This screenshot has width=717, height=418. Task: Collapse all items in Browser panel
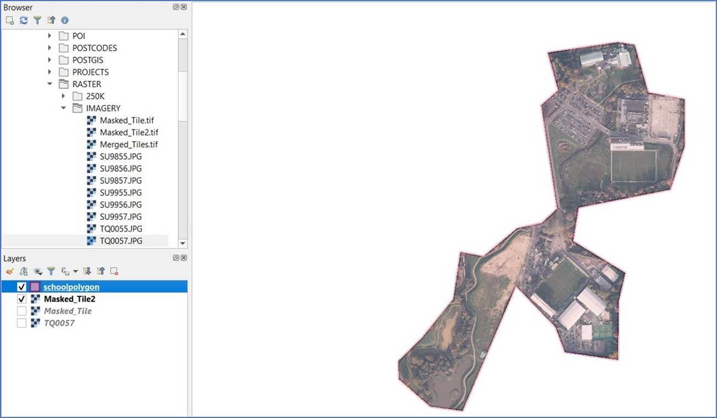coord(51,20)
